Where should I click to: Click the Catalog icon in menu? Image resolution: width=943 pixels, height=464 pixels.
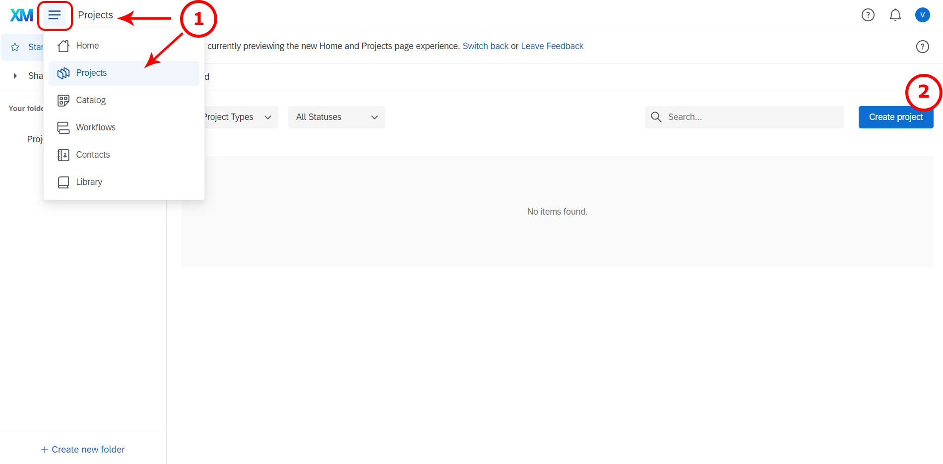pyautogui.click(x=63, y=101)
